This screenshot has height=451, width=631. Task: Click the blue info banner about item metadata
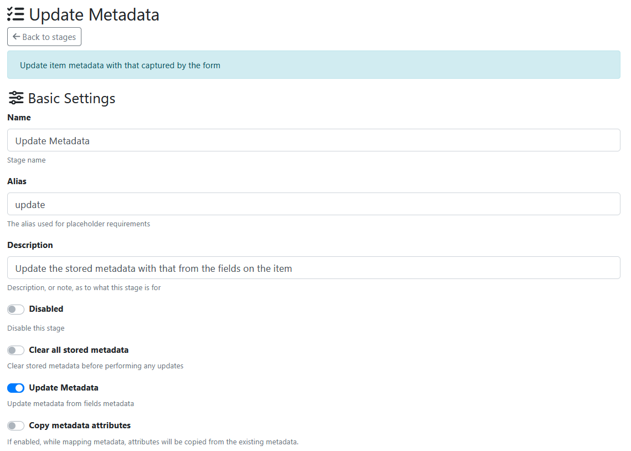pos(314,65)
